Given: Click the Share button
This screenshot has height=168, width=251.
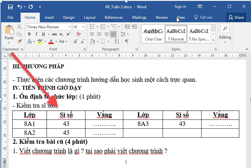Looking at the screenshot, I should pos(236,17).
